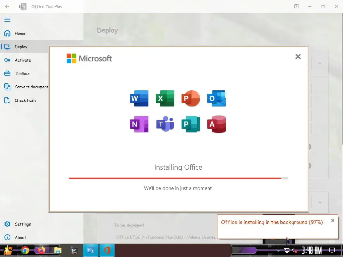Viewport: 343px width, 257px height.
Task: Open the Start button on taskbar
Action: (x=8, y=250)
